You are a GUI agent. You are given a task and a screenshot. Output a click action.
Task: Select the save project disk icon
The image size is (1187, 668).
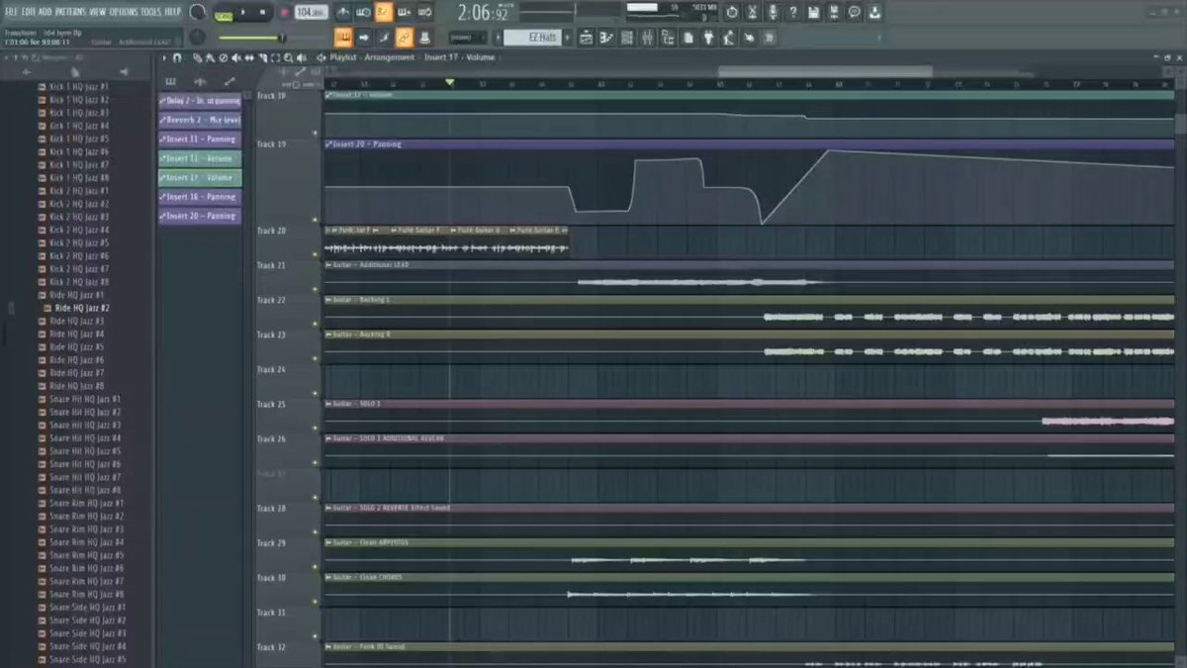click(813, 12)
